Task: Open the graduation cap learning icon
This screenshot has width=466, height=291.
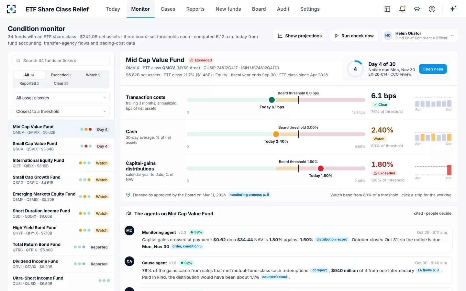Action: (417, 9)
